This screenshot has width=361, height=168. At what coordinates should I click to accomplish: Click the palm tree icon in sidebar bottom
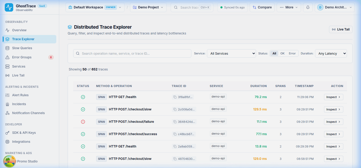9,161
